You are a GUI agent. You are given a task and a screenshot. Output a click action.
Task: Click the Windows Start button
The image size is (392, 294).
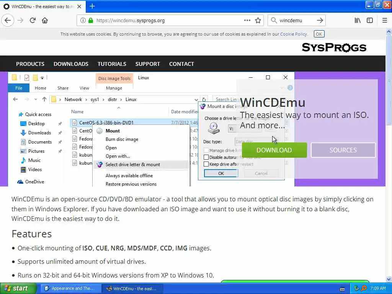coord(18,288)
